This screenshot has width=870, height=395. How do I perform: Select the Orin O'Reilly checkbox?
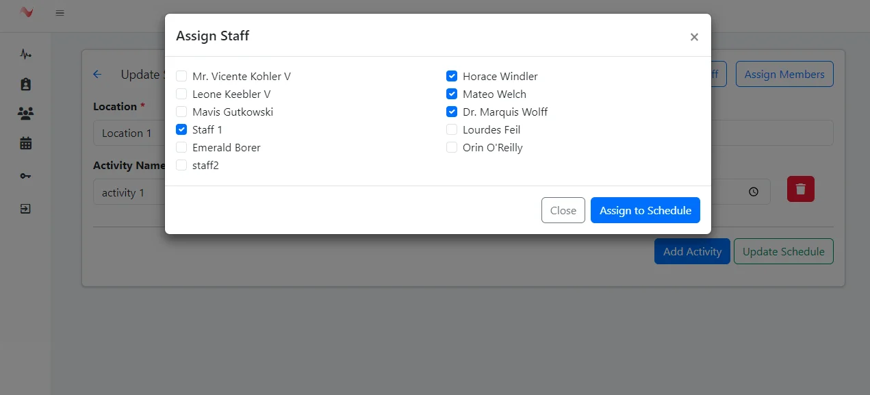coord(452,147)
